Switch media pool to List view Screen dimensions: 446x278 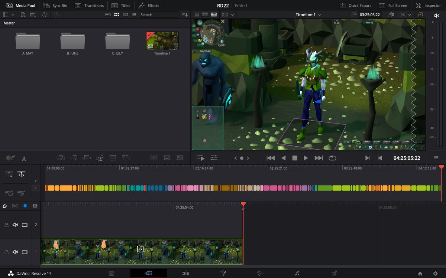134,14
